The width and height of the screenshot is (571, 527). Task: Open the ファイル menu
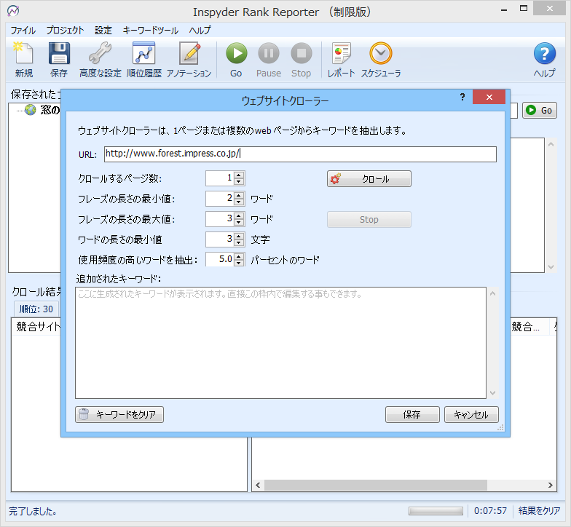[23, 31]
